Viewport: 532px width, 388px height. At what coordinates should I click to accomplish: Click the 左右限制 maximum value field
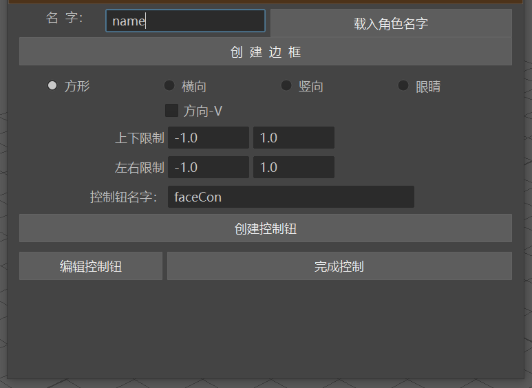[x=294, y=167]
